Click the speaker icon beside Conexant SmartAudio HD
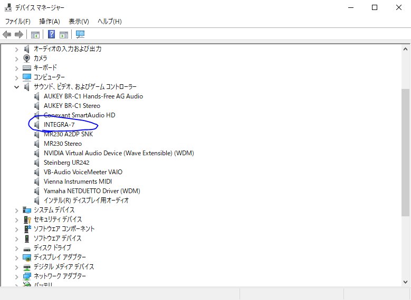 point(37,115)
